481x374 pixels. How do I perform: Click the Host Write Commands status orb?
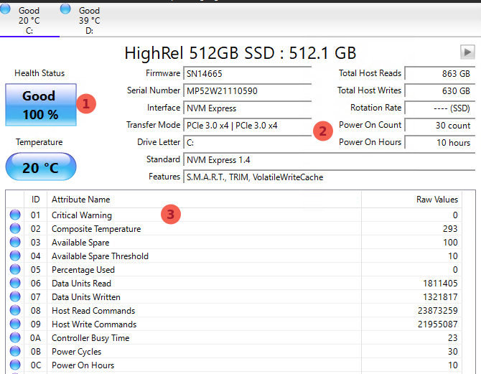click(15, 324)
